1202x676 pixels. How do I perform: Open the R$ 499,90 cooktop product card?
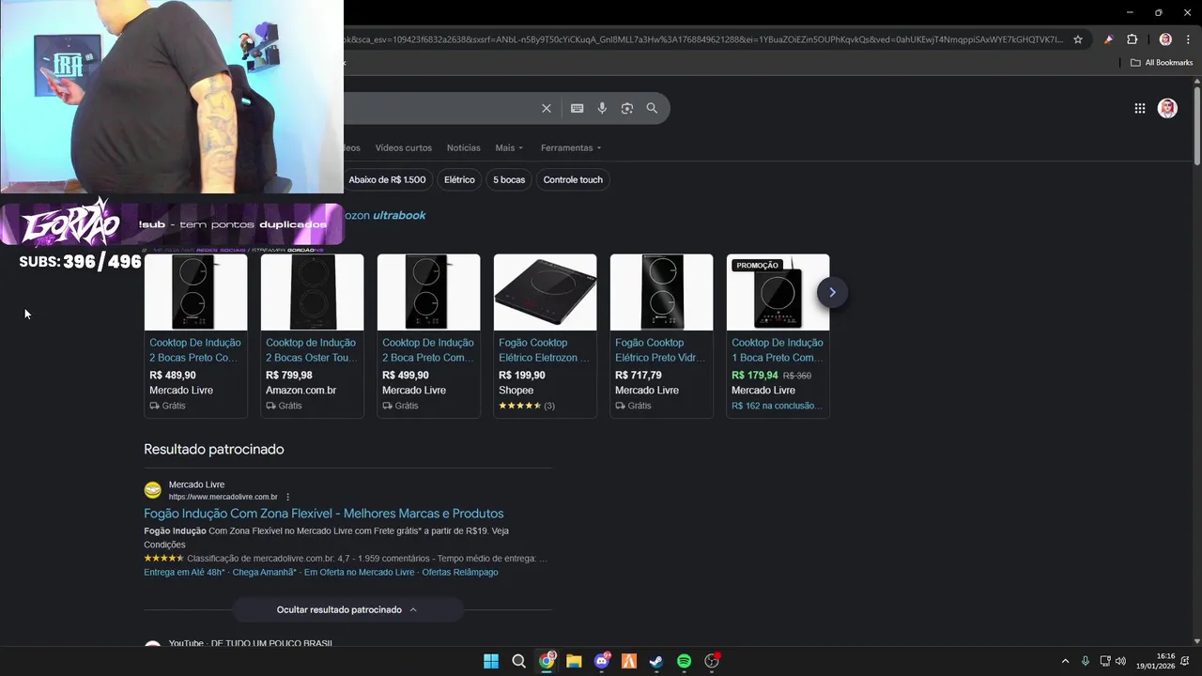[428, 335]
